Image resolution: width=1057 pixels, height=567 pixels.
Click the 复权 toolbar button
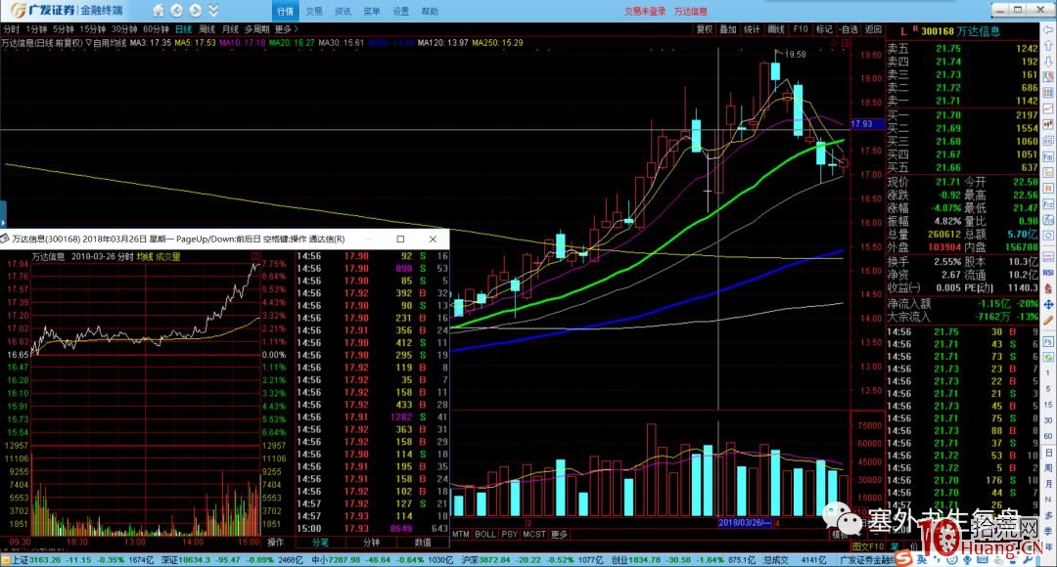(705, 29)
